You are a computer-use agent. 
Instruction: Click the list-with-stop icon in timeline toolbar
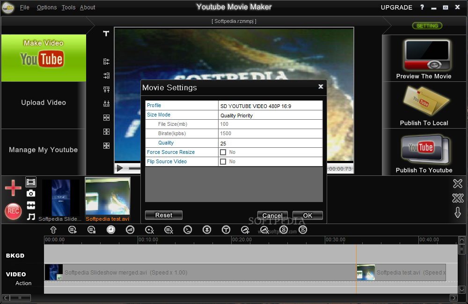(x=92, y=230)
